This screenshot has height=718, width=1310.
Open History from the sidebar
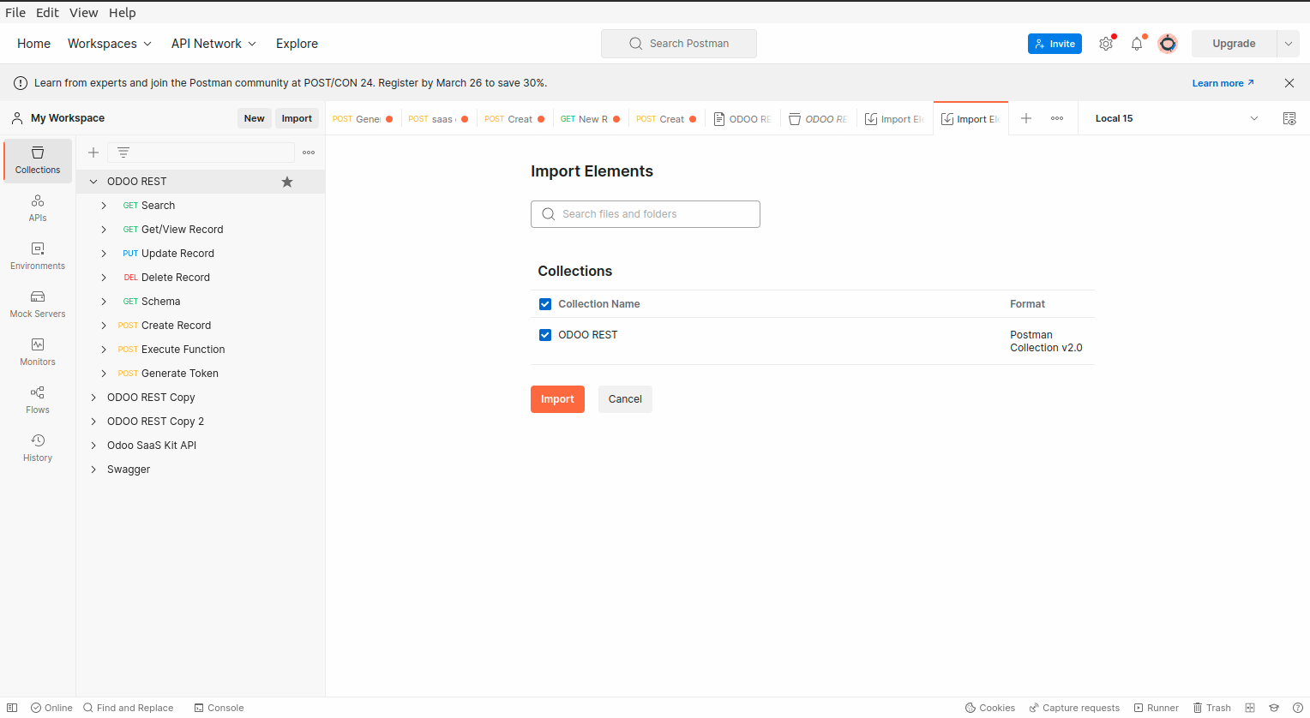tap(38, 447)
